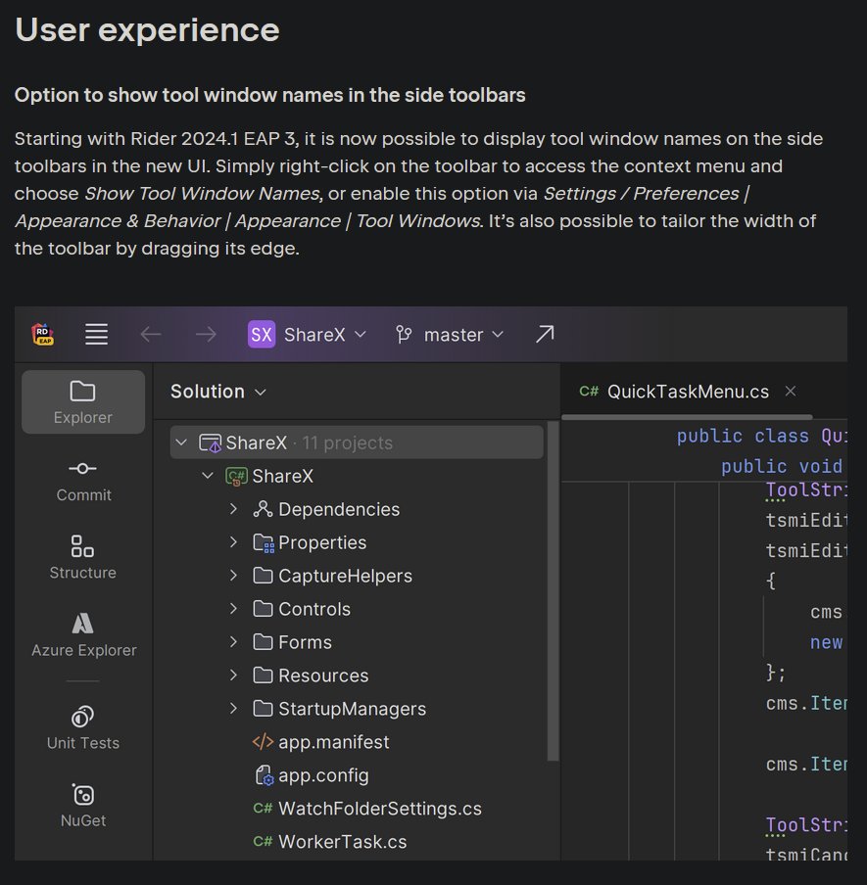
Task: Click the solution tree vertical scrollbar
Action: 553,591
